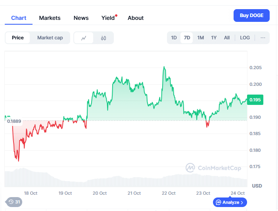
Task: Open the three-dot more options menu
Action: pos(263,38)
